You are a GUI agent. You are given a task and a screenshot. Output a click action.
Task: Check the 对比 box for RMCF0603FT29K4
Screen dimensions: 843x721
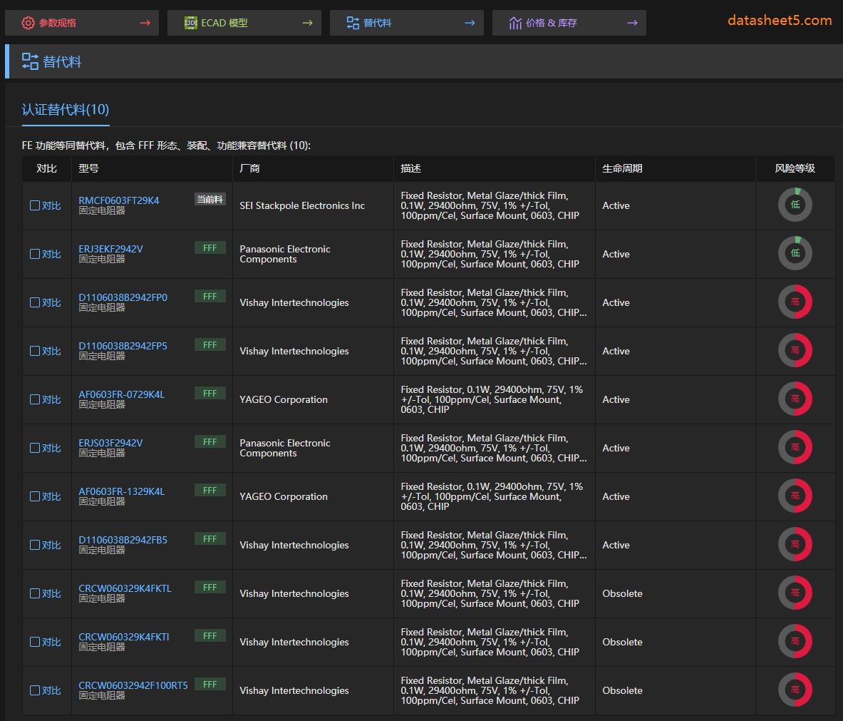[x=35, y=205]
